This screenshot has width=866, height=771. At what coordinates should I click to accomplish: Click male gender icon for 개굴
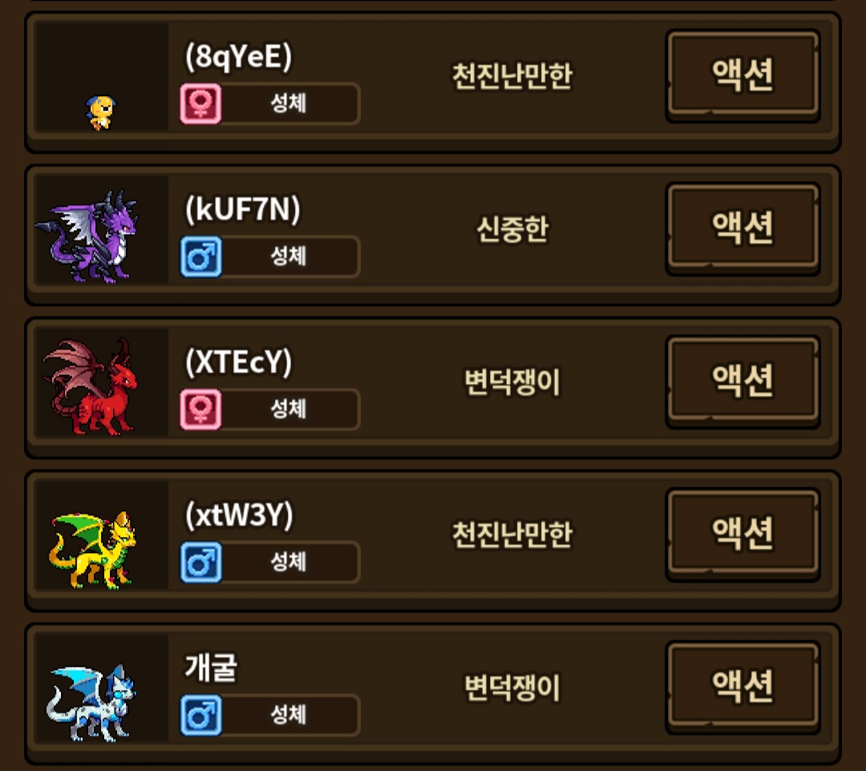tap(200, 715)
